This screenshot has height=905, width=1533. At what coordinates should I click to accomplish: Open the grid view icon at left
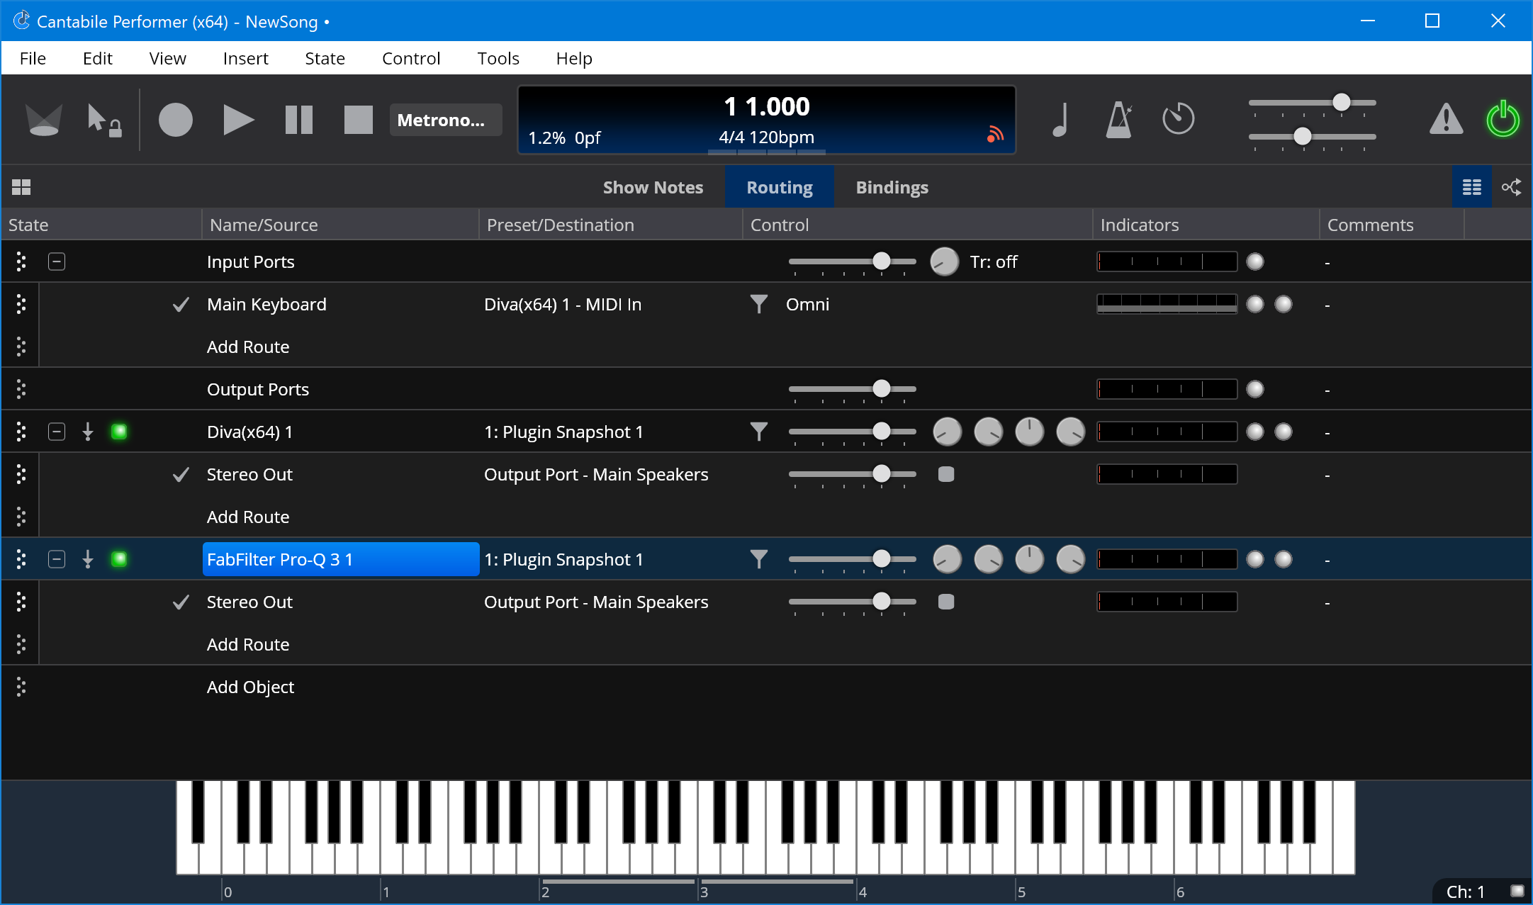[21, 187]
